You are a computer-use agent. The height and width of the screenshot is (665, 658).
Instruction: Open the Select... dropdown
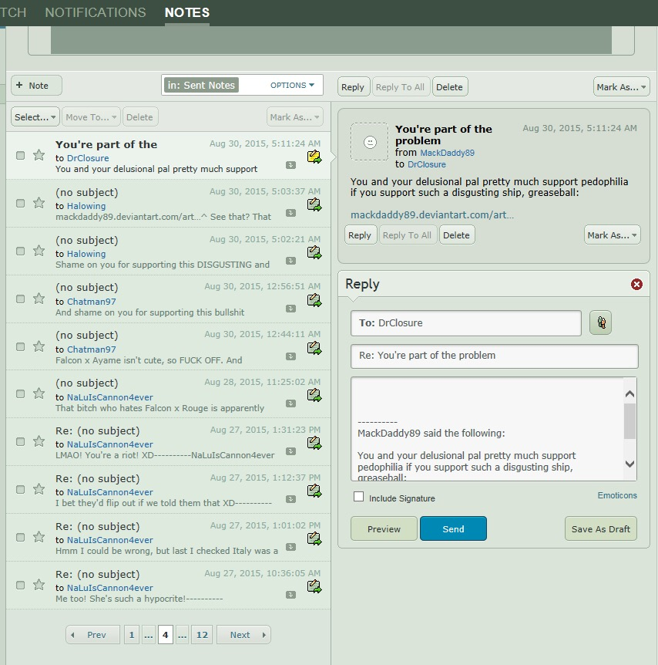tap(35, 117)
